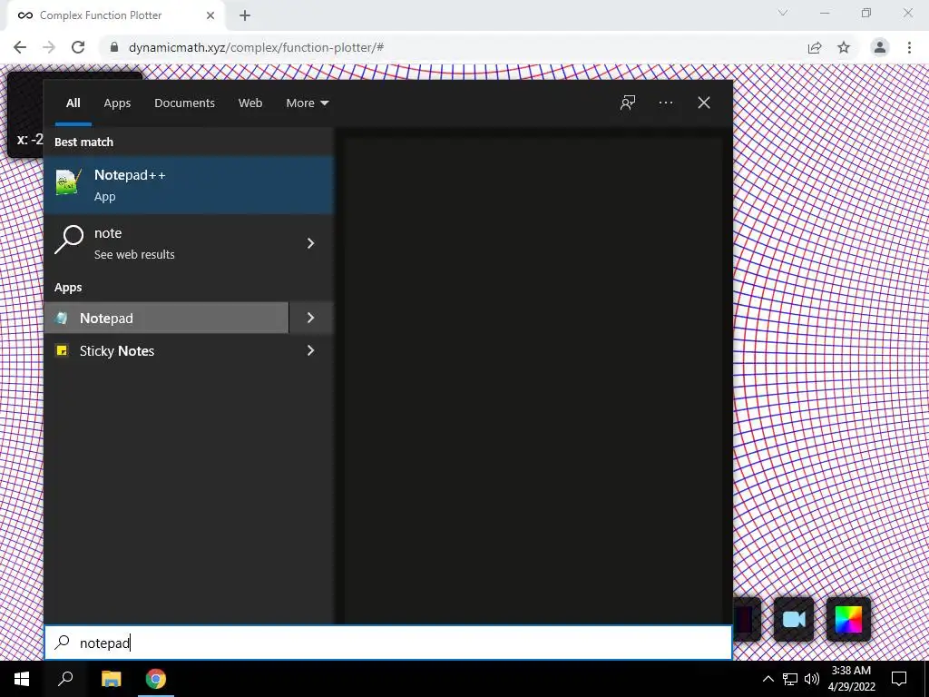Open Chrome tab search chevron

pos(783,13)
